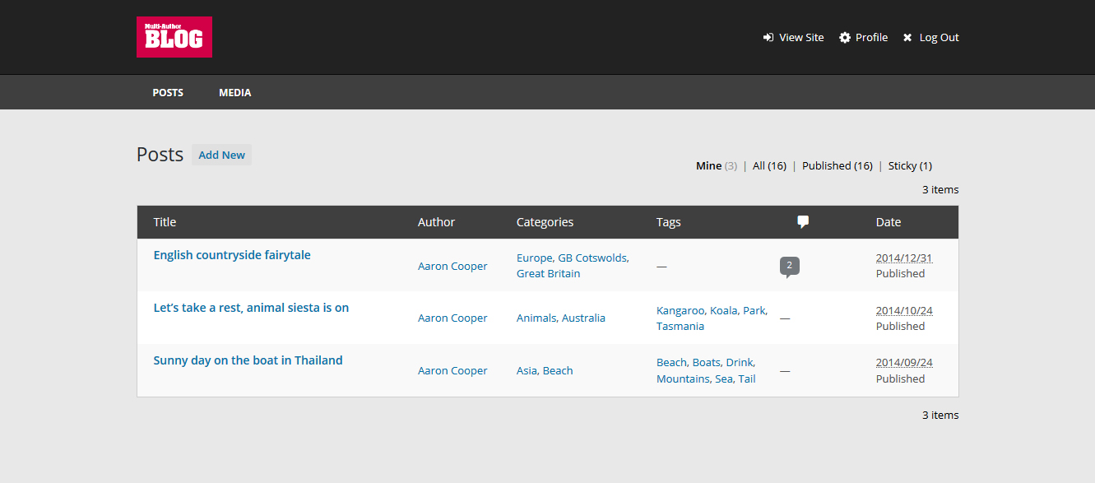Open Sunny day on the boat in Thailand
The height and width of the screenshot is (483, 1095).
pyautogui.click(x=248, y=360)
